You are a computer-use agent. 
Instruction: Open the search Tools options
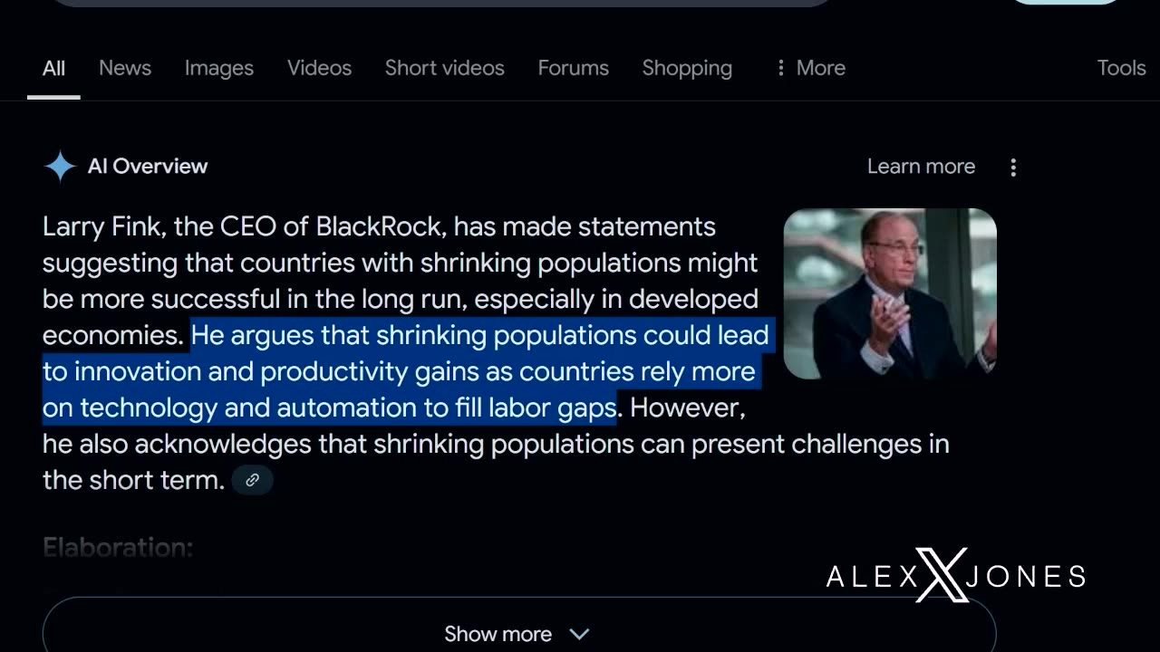tap(1121, 68)
